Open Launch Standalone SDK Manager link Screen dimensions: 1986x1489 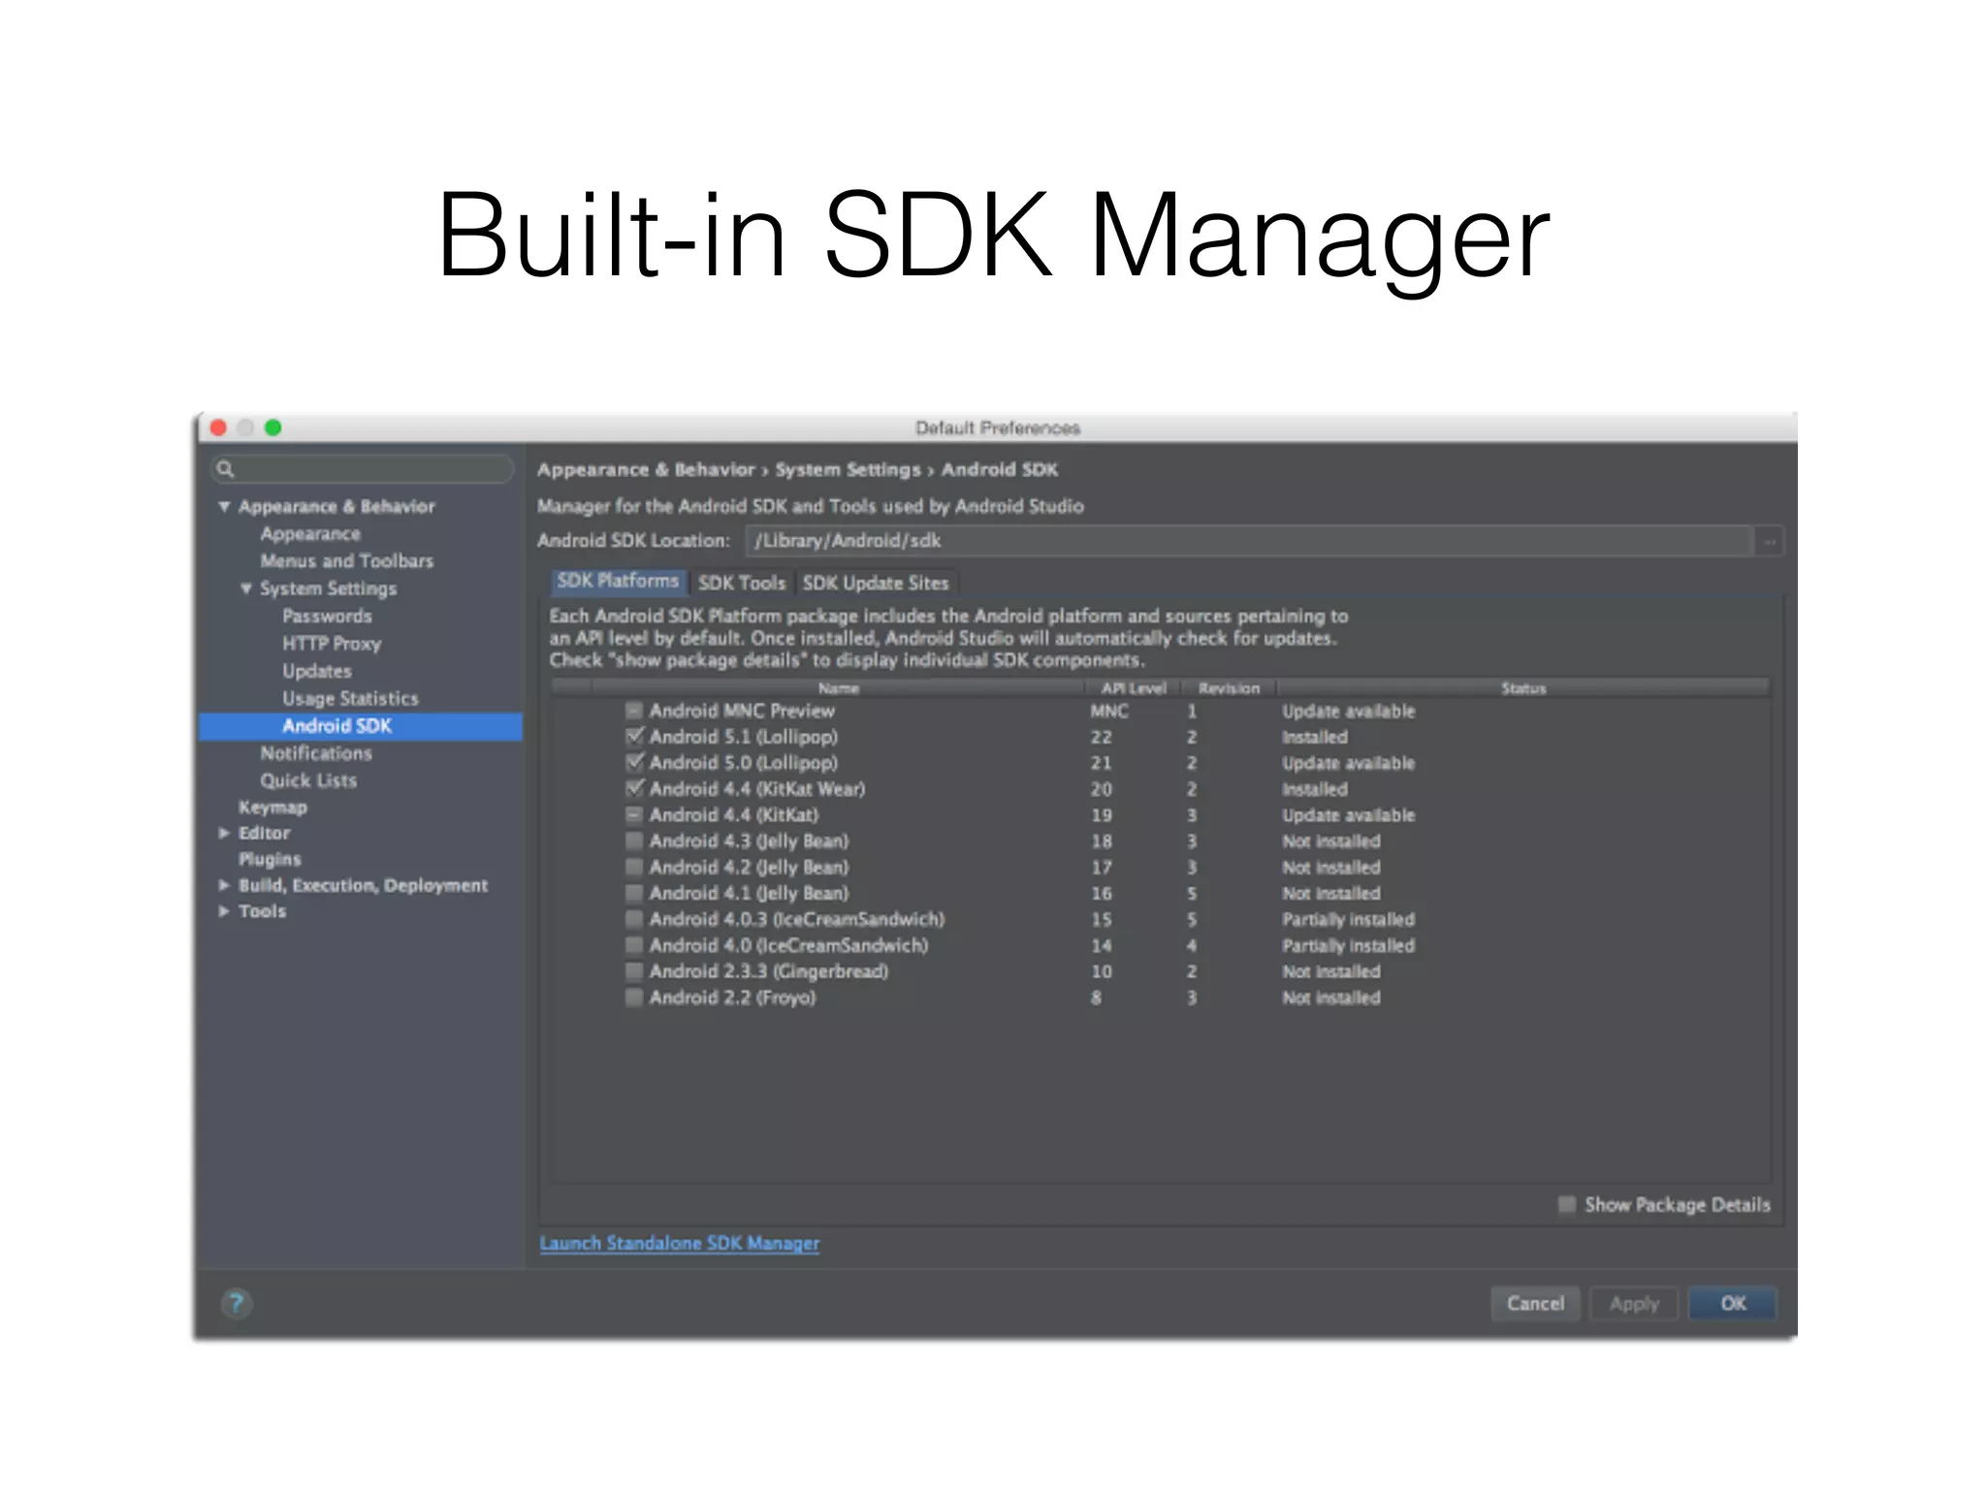680,1243
